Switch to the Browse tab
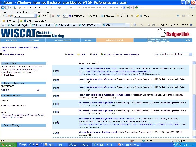The width and height of the screenshot is (196, 147). pos(88,40)
